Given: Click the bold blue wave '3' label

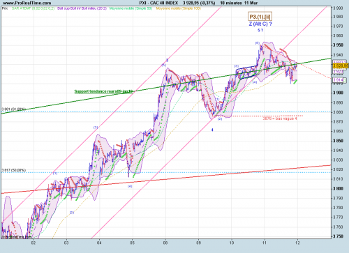Looking at the screenshot, I should pos(167,61).
